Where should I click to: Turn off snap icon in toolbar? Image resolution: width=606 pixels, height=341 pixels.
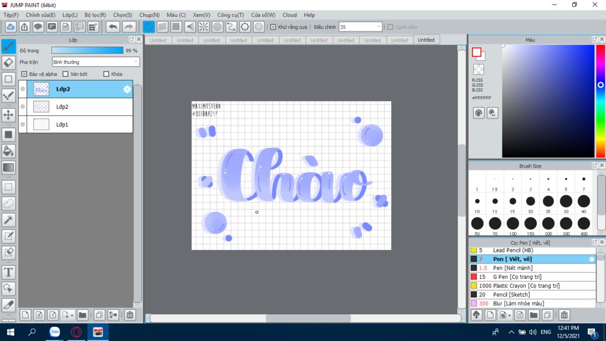pos(149,27)
